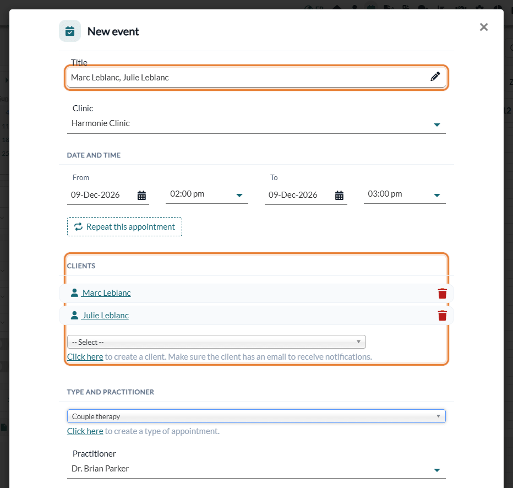
Task: Focus the Title input field
Action: click(256, 78)
